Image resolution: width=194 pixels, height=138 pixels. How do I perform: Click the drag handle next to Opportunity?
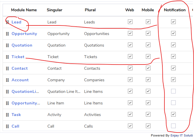point(8,34)
